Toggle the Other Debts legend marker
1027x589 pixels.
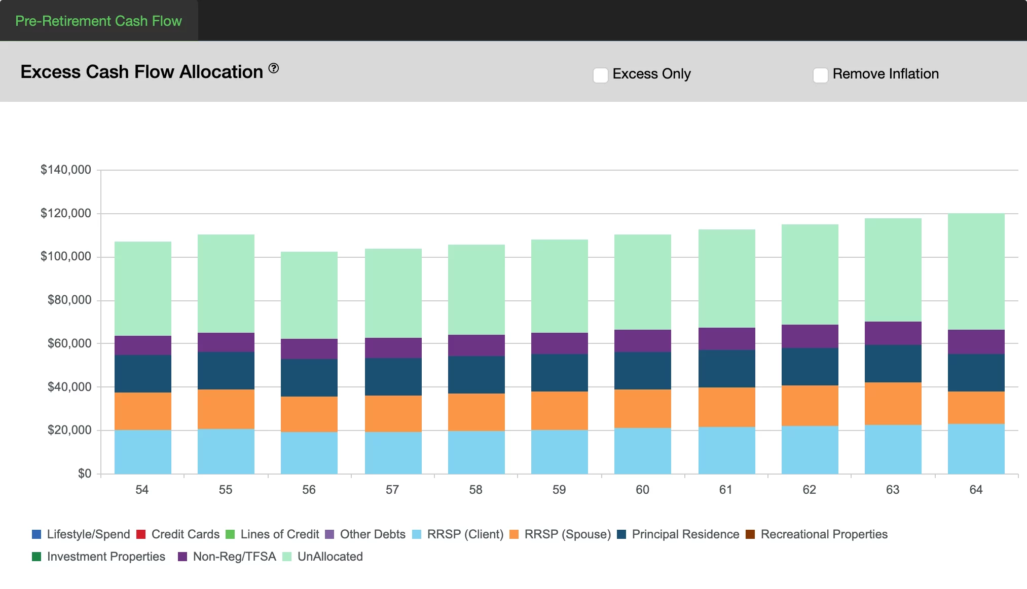click(329, 534)
